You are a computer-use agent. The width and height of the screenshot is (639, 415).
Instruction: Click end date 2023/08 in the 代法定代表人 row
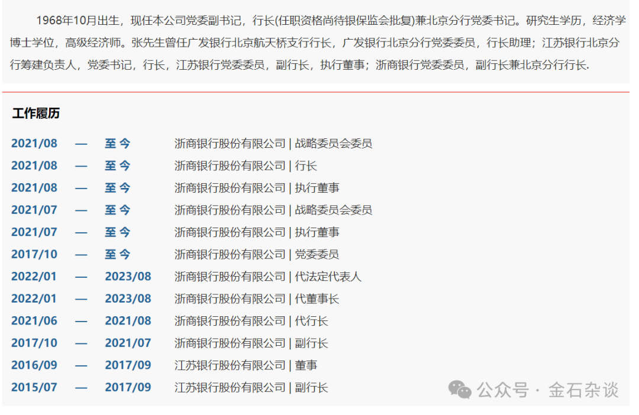click(x=128, y=277)
